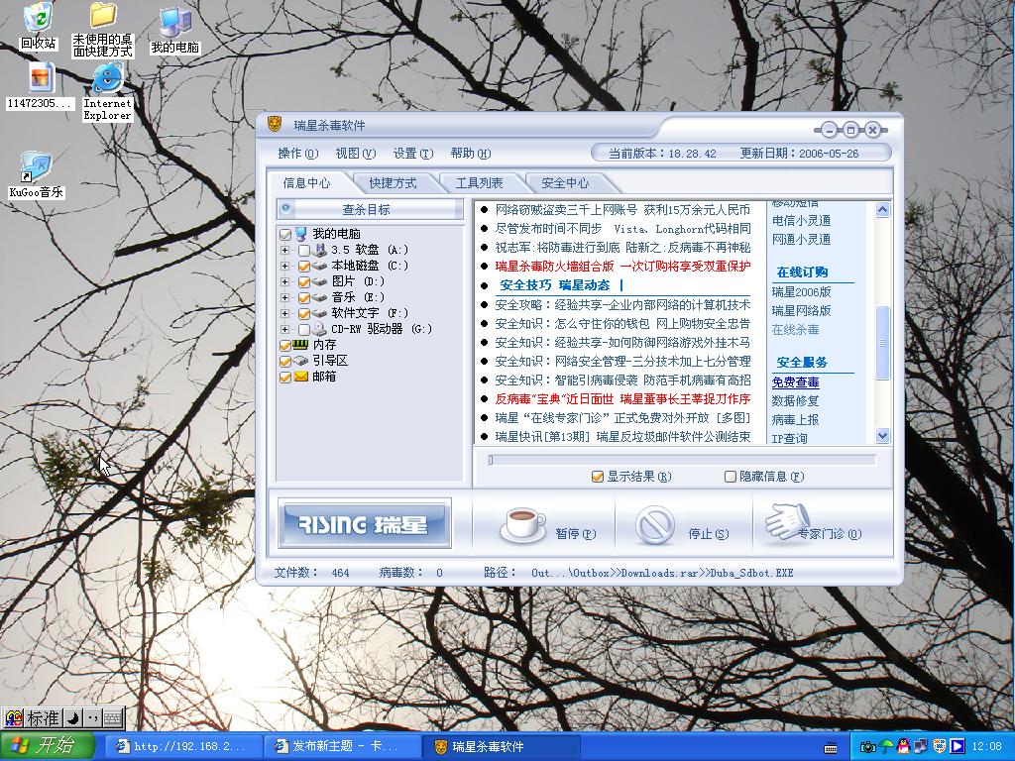The height and width of the screenshot is (761, 1015).
Task: Toggle the 我的电脑 root checkbox
Action: click(x=284, y=234)
